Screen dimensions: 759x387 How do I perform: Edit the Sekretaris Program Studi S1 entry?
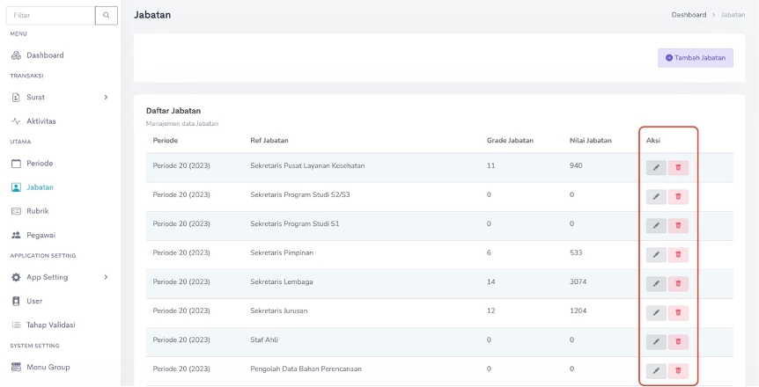(656, 225)
